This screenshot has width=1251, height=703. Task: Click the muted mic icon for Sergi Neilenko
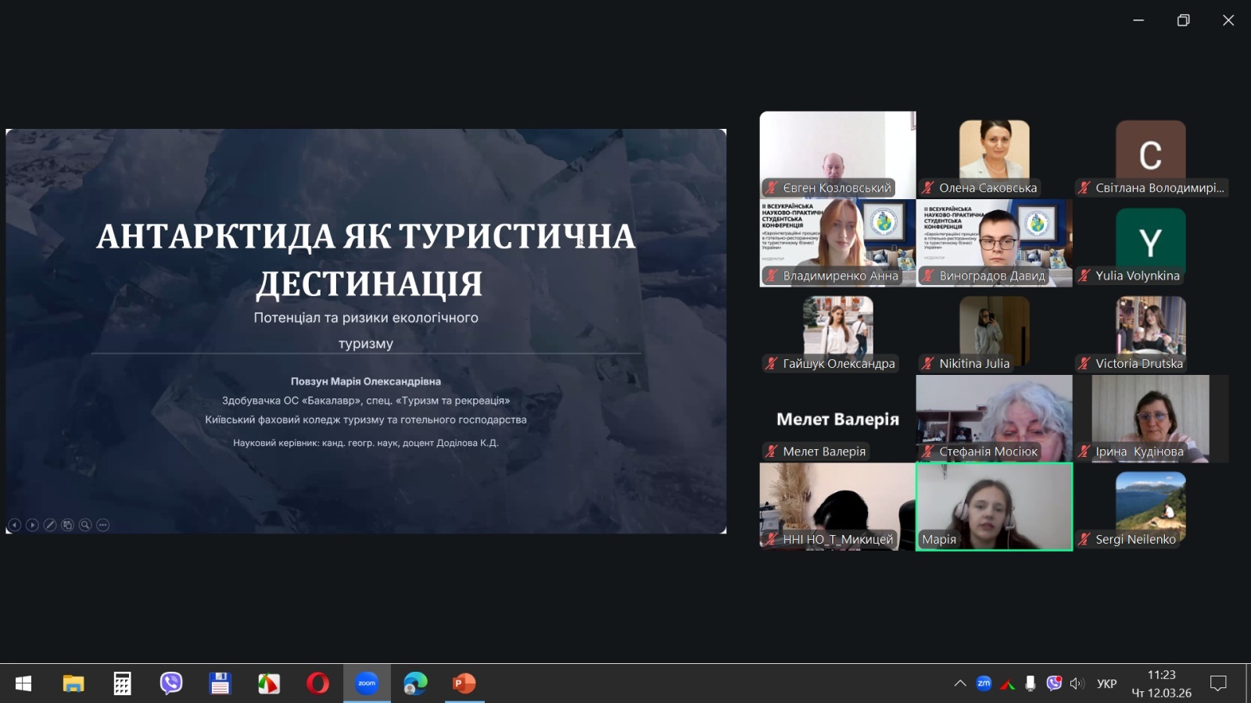click(x=1084, y=539)
